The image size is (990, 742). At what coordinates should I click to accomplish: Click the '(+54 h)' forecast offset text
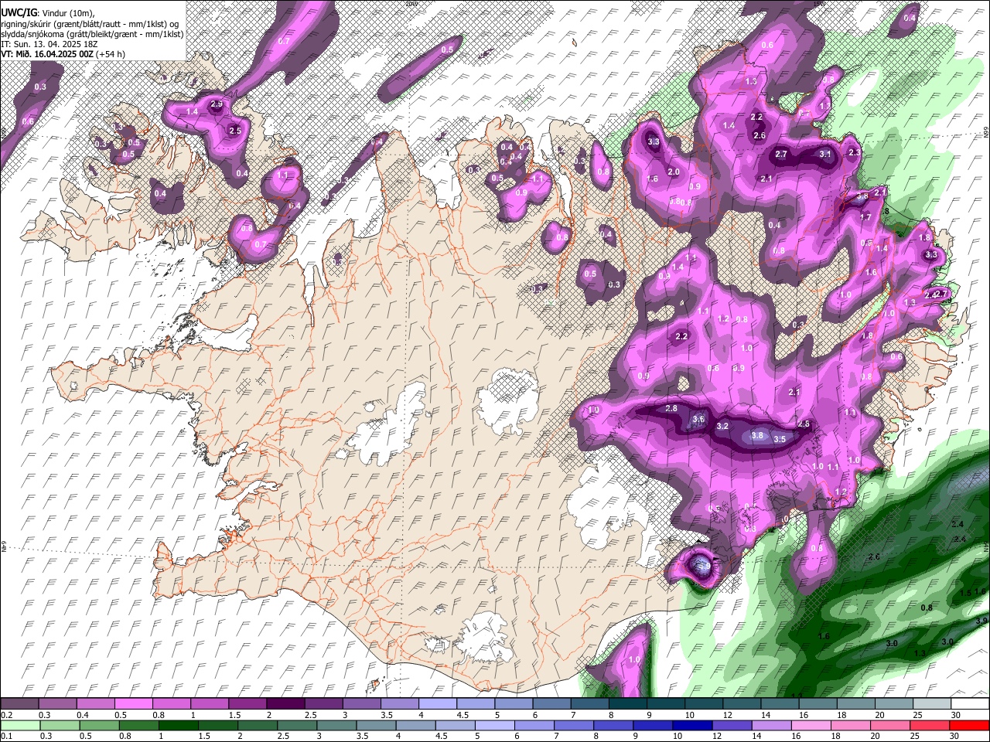pyautogui.click(x=111, y=54)
